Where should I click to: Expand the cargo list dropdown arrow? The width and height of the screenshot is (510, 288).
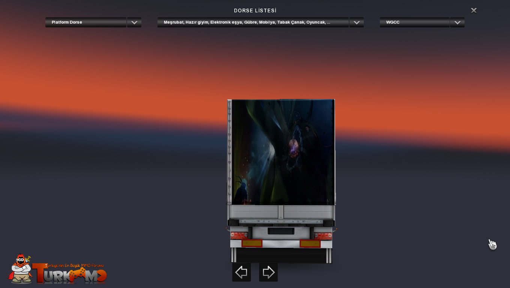pos(357,22)
